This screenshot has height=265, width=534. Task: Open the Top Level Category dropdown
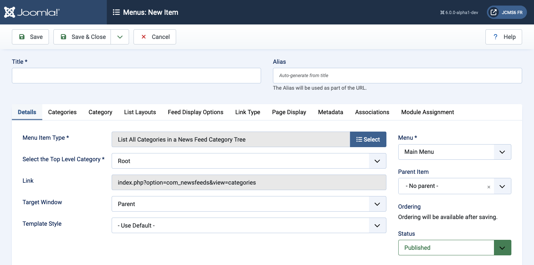click(249, 161)
